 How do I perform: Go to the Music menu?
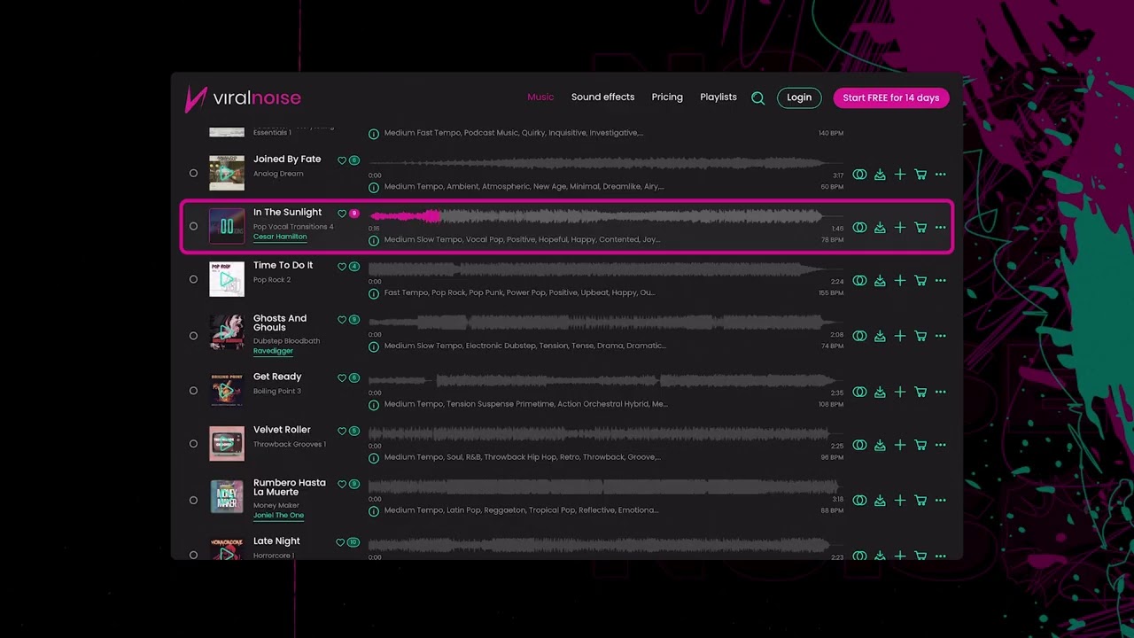[x=540, y=97]
